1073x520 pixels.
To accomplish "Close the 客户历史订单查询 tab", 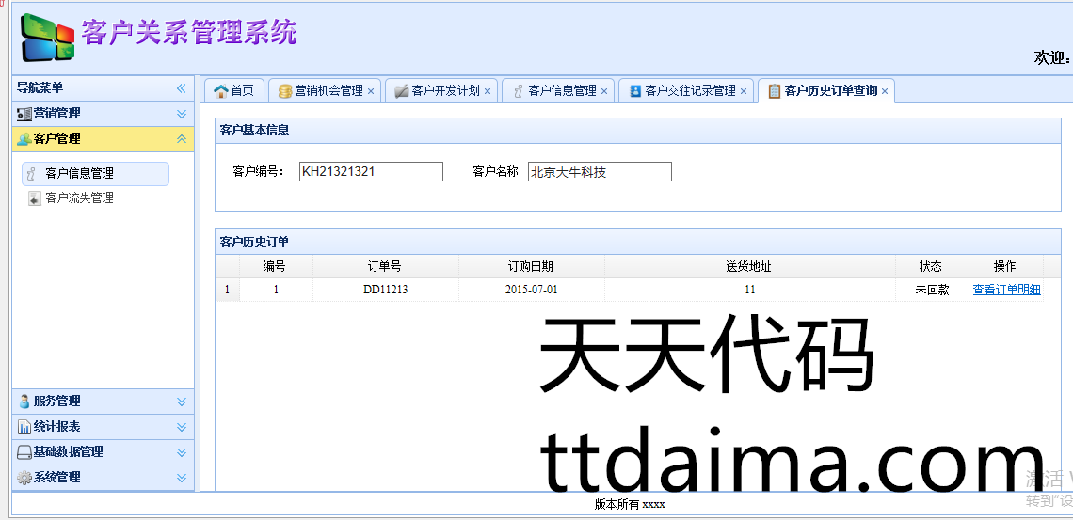I will coord(886,91).
